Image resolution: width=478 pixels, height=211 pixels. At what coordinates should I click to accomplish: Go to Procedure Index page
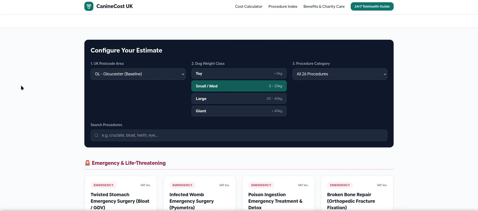(283, 7)
